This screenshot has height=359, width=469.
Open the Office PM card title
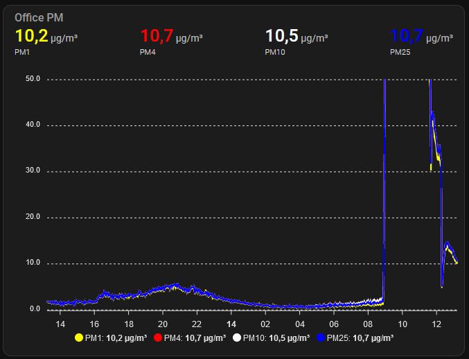(x=39, y=18)
